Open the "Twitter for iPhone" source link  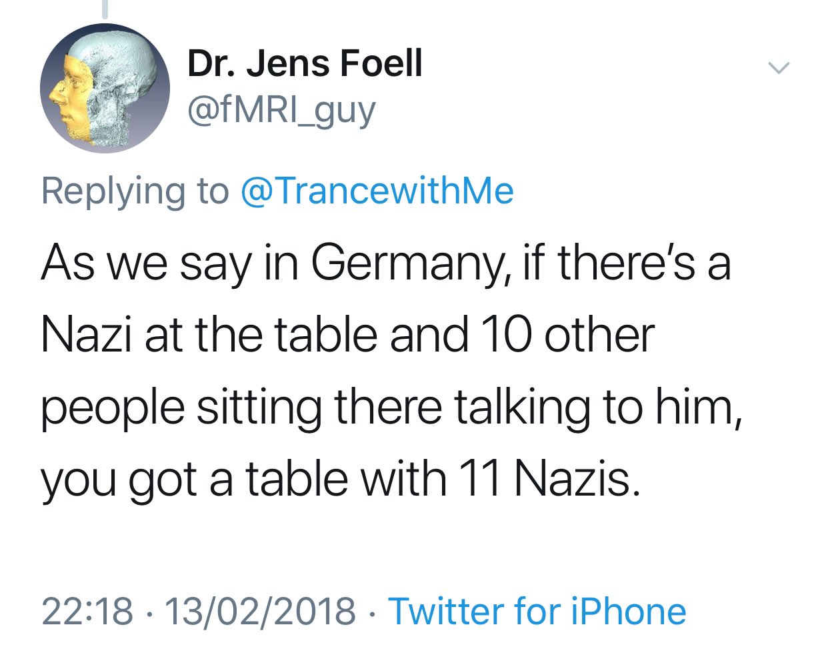click(537, 612)
